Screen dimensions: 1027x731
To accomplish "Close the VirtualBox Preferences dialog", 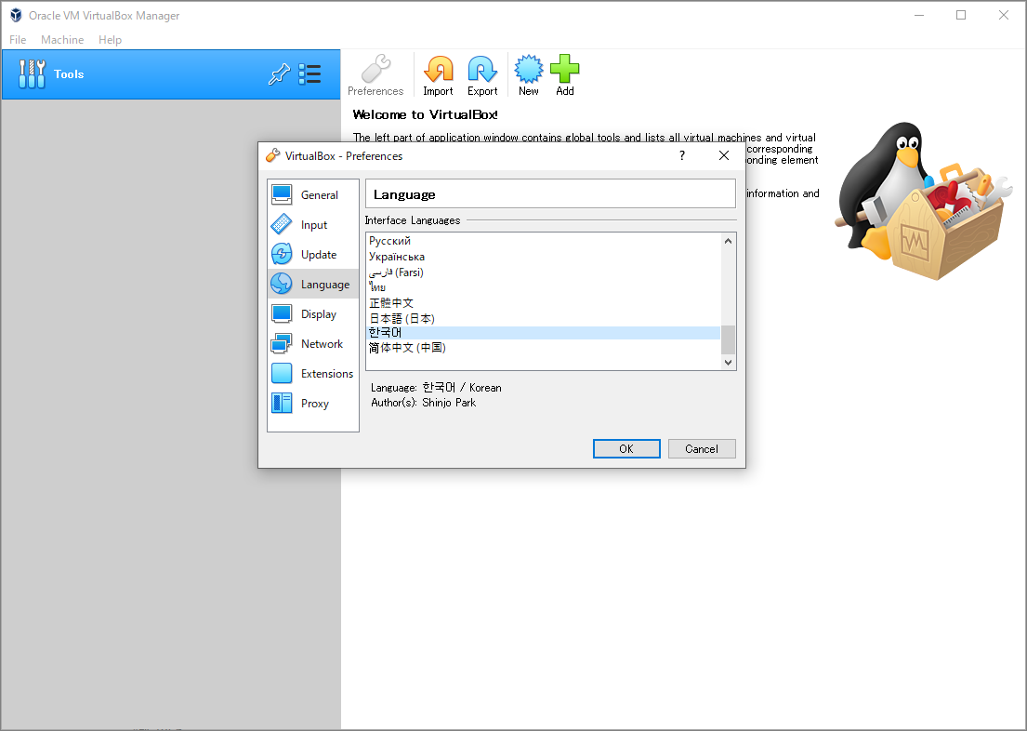I will [724, 155].
